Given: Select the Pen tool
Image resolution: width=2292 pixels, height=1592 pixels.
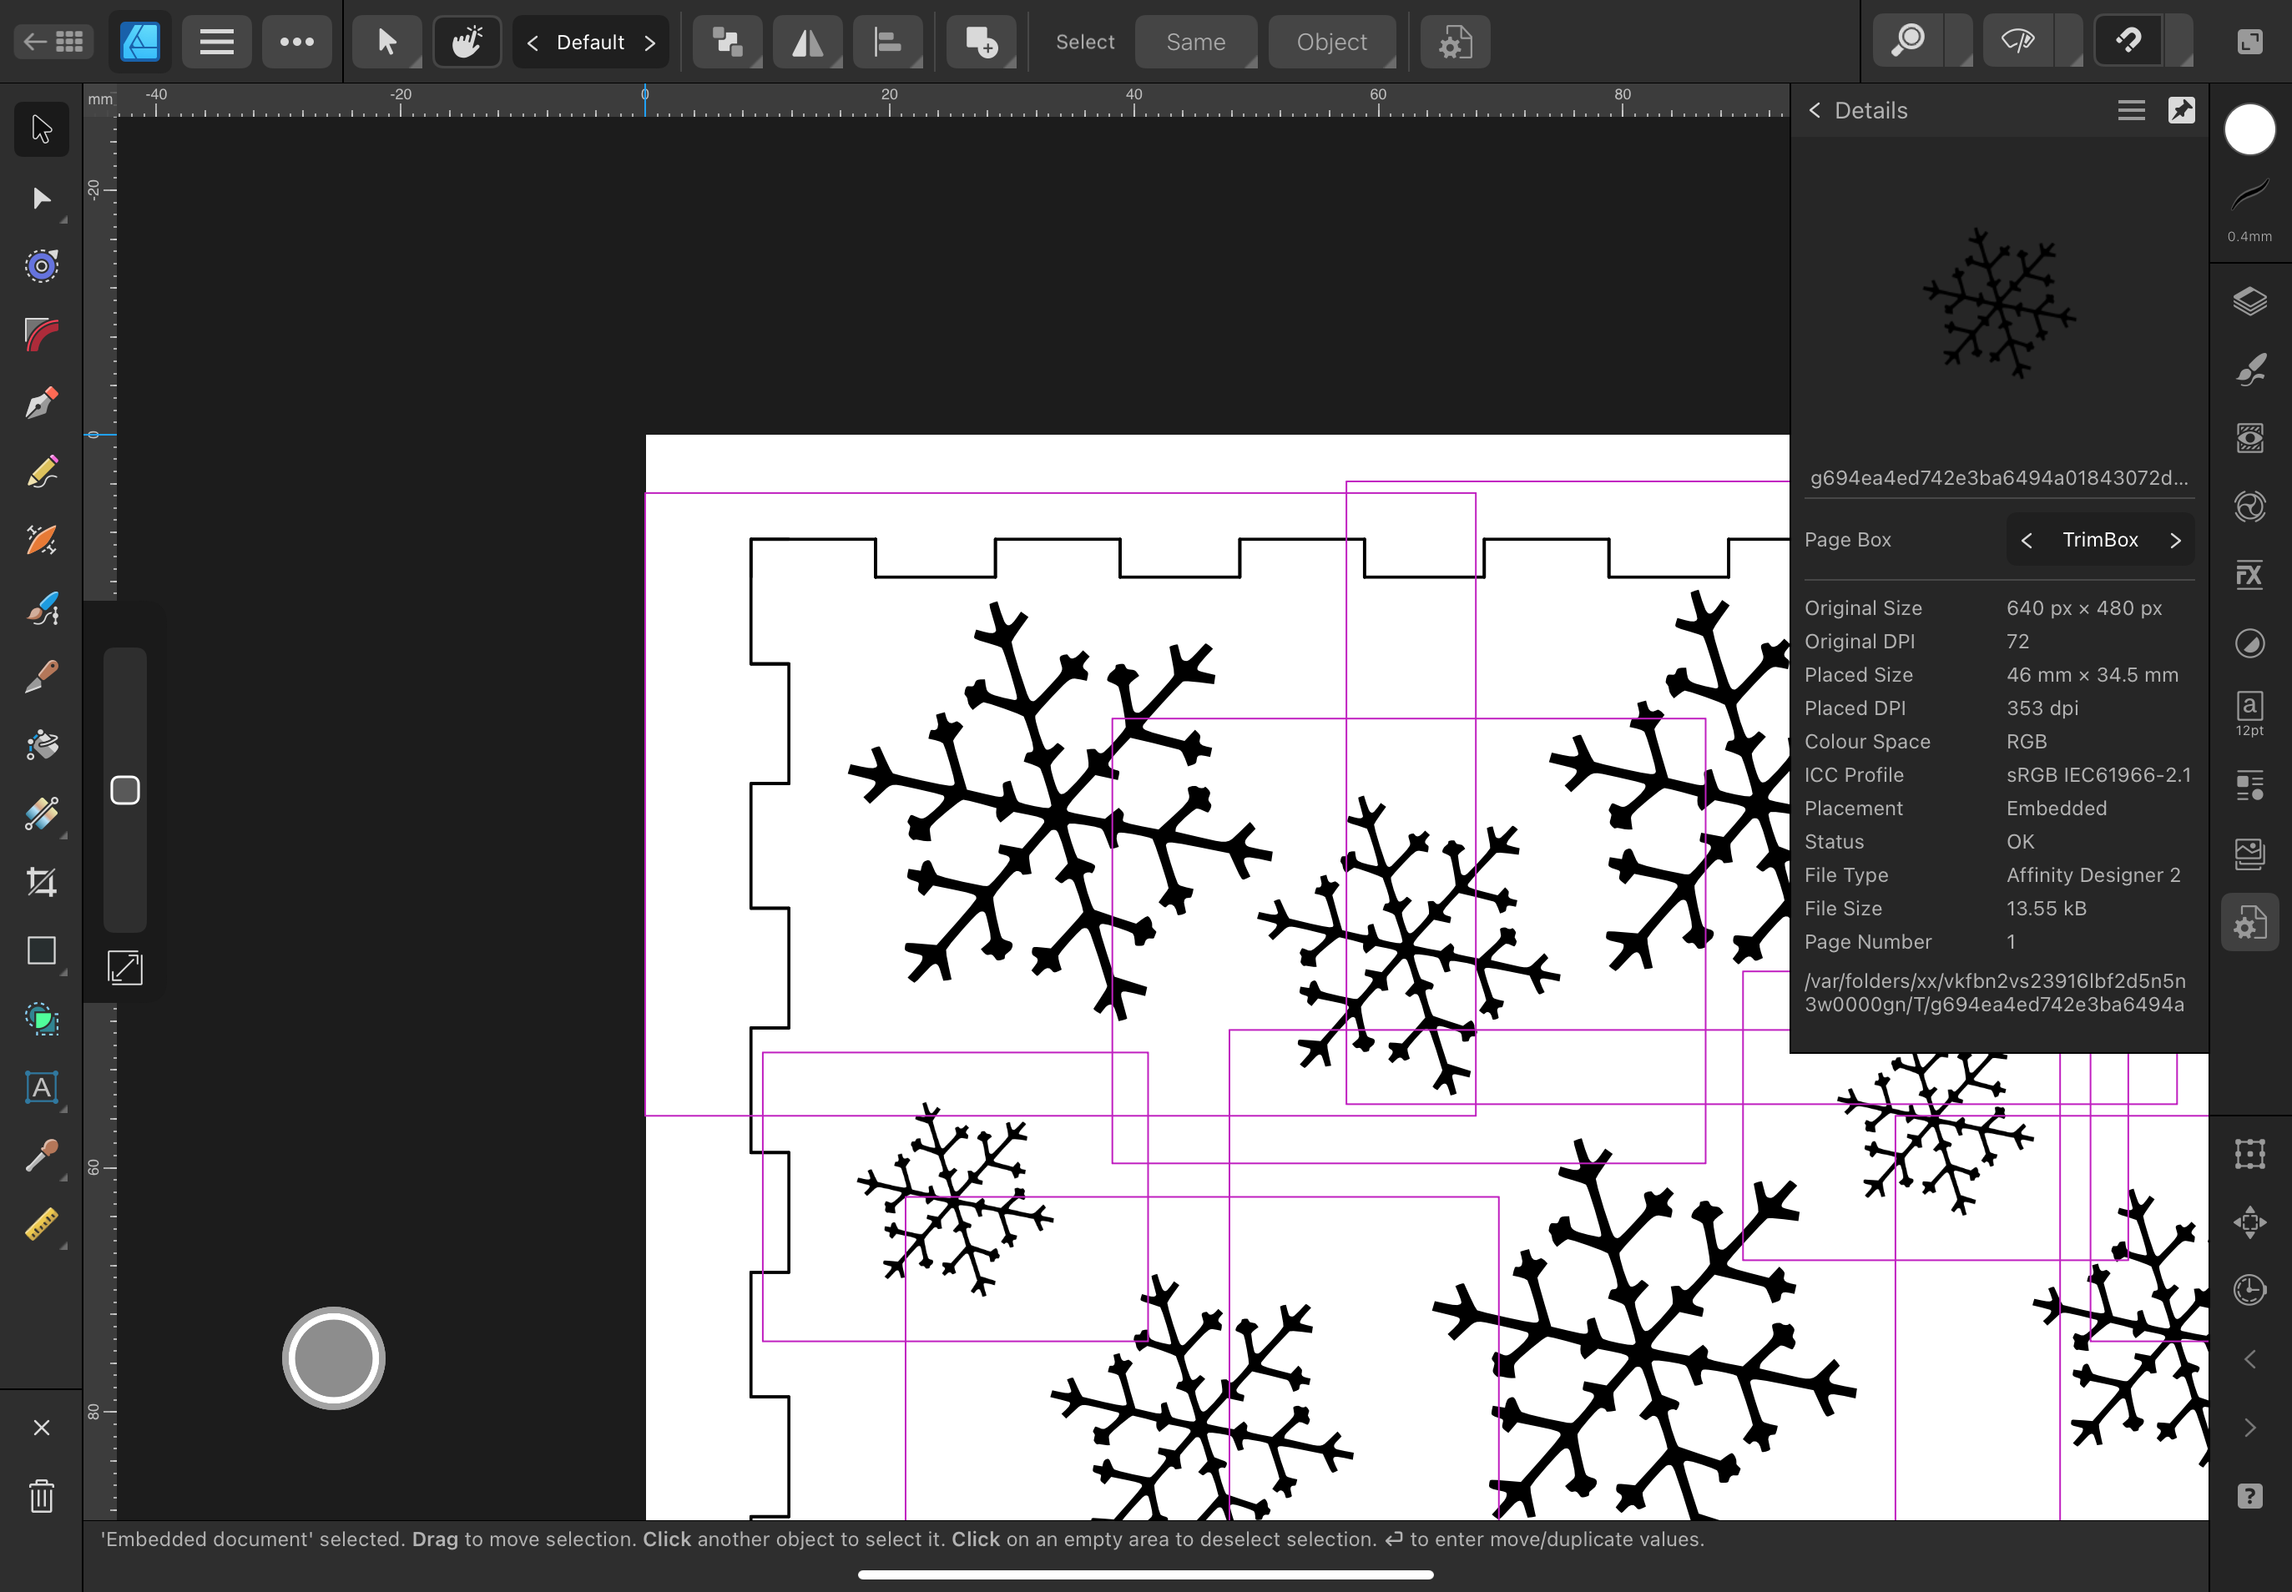Looking at the screenshot, I should click(41, 403).
